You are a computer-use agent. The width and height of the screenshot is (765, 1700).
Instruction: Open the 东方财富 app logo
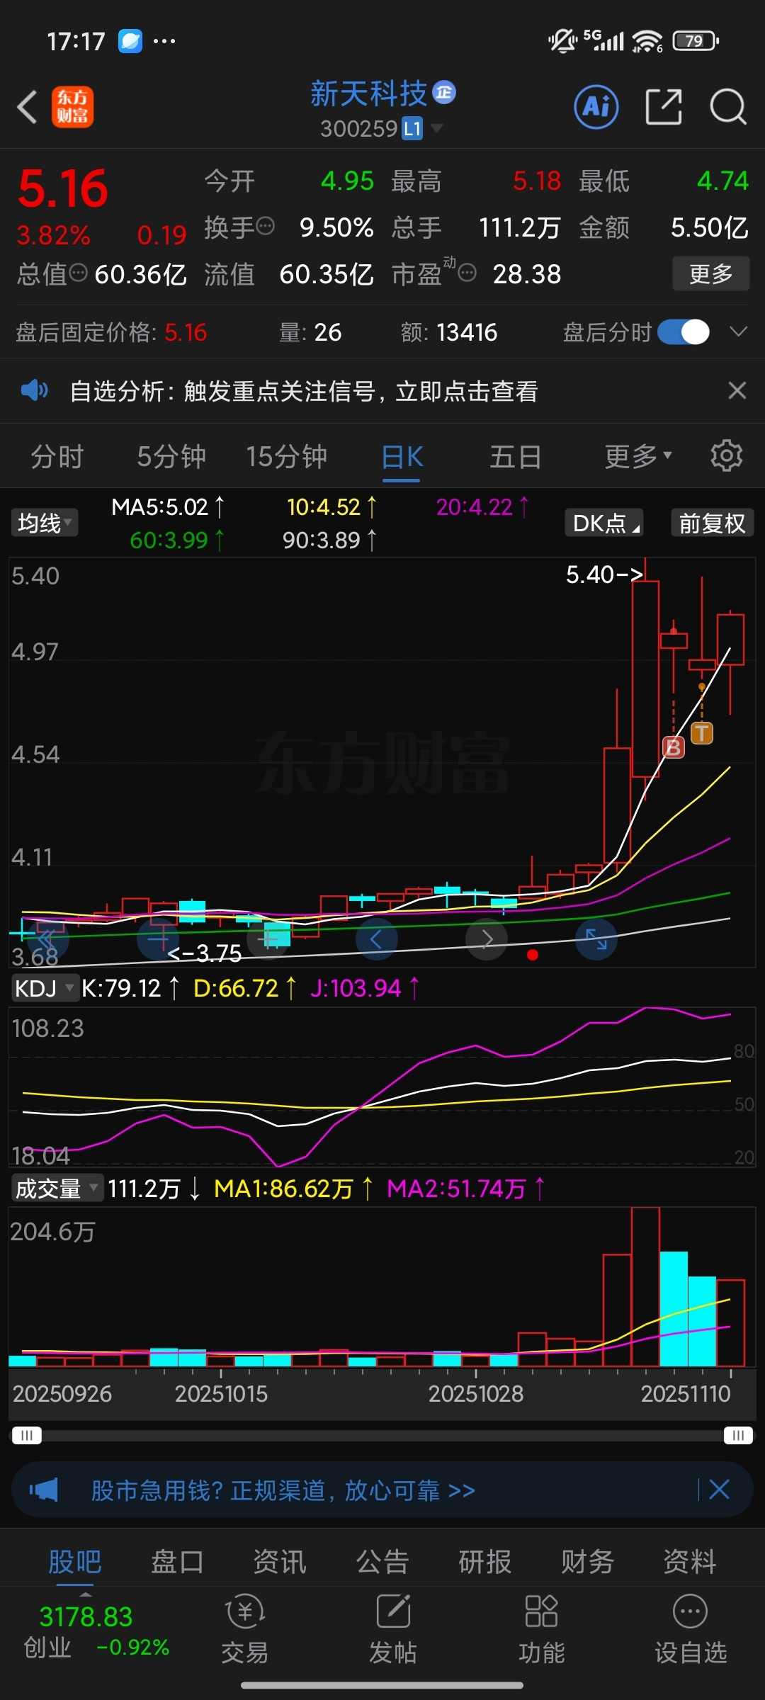point(72,108)
